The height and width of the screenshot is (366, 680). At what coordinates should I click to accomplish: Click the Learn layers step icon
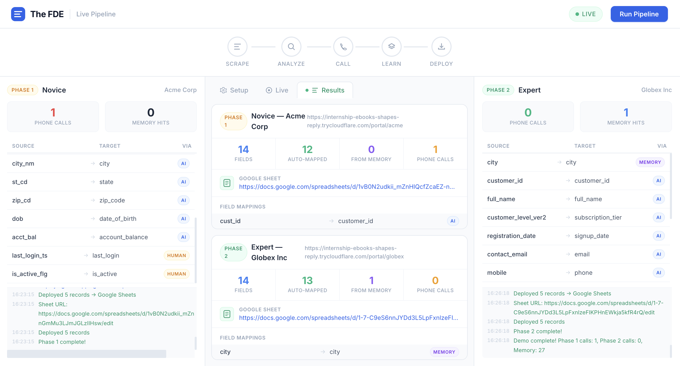coord(391,47)
